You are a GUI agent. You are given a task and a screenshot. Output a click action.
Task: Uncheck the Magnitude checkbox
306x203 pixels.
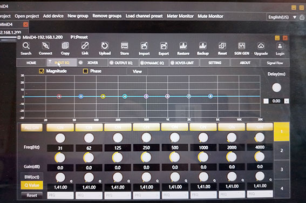[x=42, y=71]
